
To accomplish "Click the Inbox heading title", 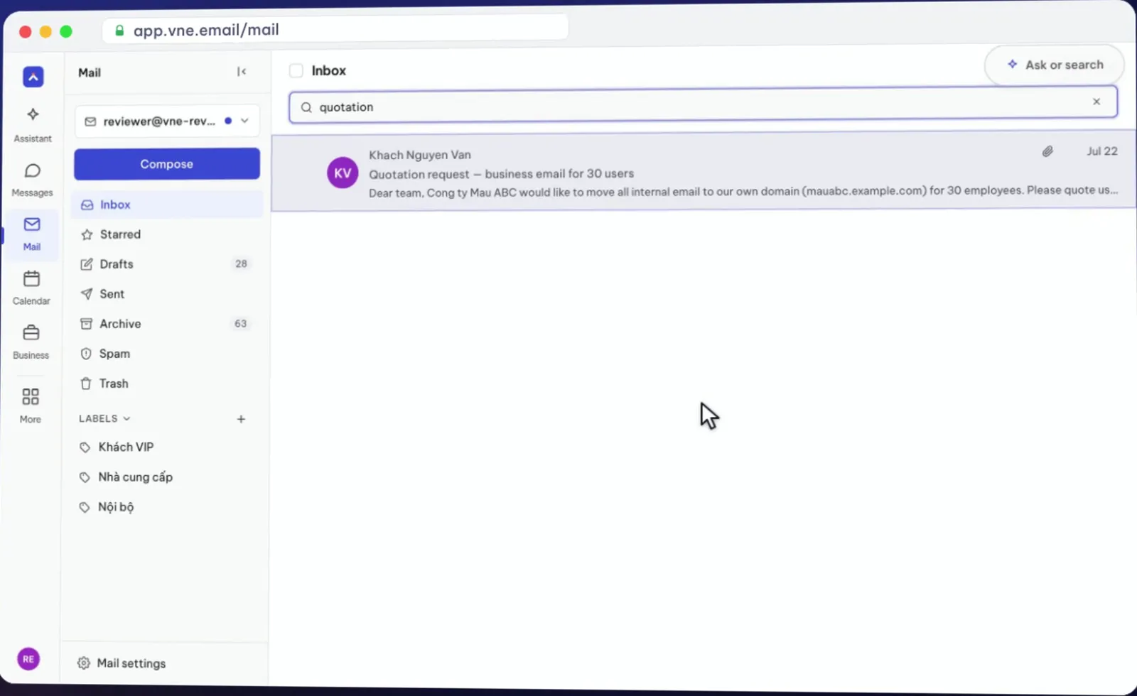I will tap(328, 71).
